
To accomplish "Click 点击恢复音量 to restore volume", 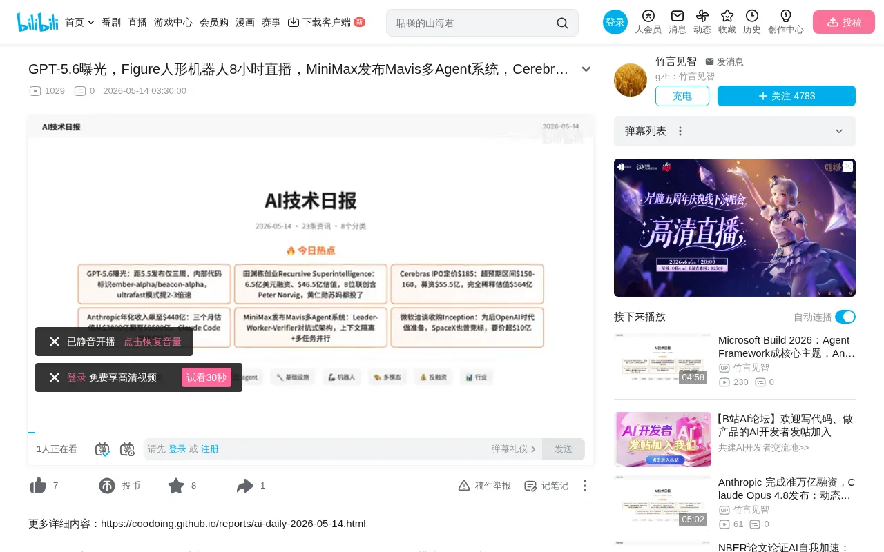I will 153,342.
